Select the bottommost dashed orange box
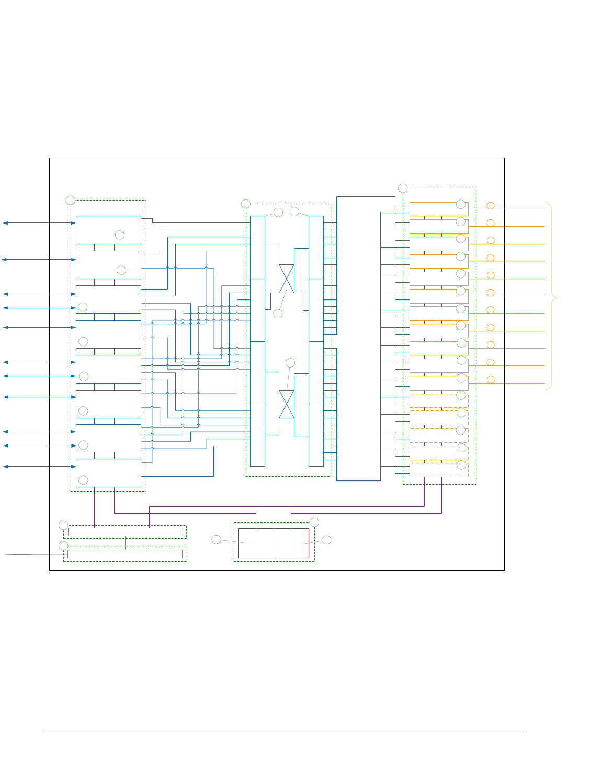The height and width of the screenshot is (779, 590). click(439, 470)
